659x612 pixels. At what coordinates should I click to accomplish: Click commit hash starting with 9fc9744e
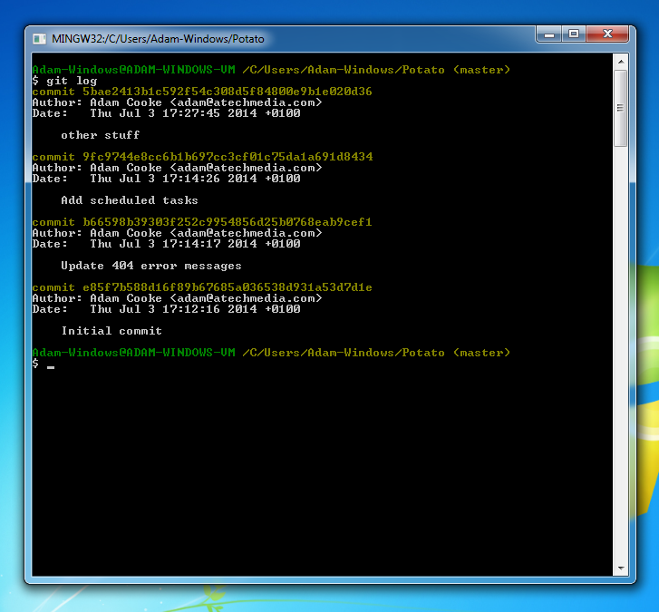(x=228, y=157)
